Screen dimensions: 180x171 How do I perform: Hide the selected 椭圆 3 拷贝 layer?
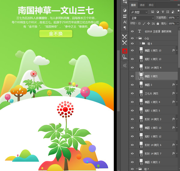click(x=132, y=76)
